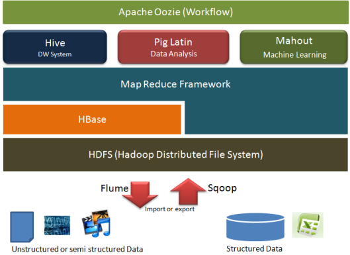Select the Map Reduce Framework block
This screenshot has width=350, height=255.
175,84
